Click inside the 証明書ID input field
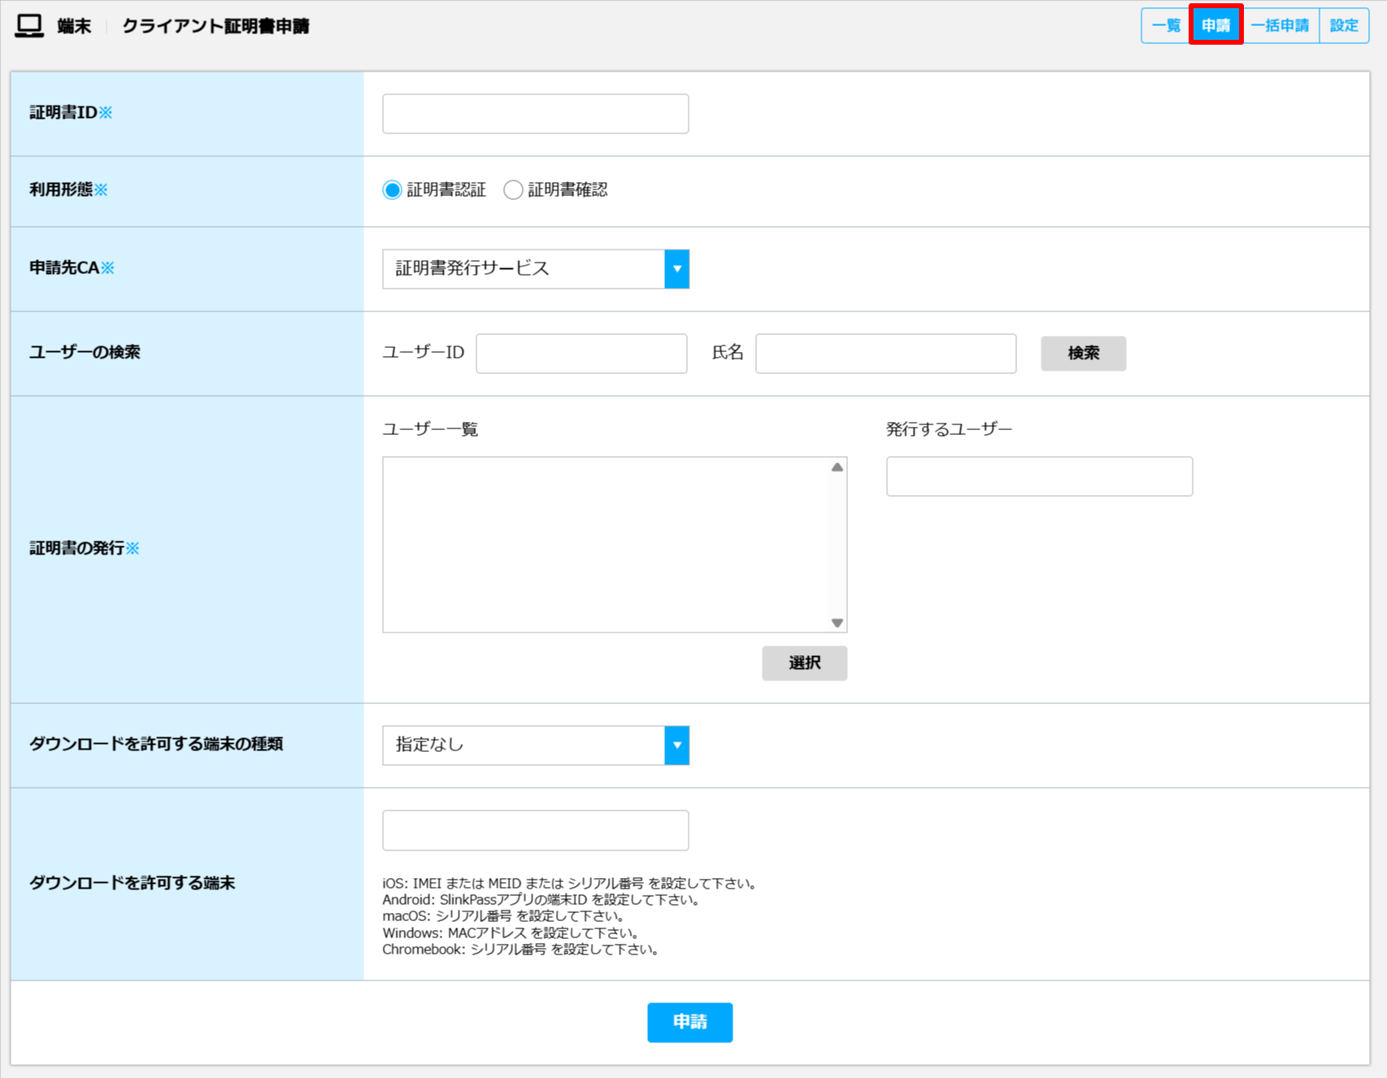 pyautogui.click(x=535, y=113)
